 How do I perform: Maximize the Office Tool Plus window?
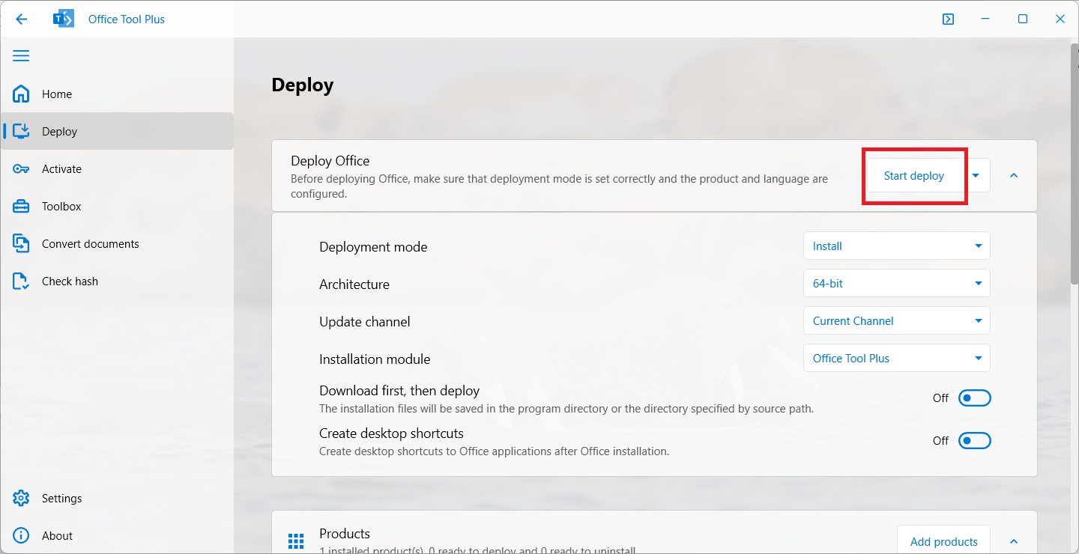click(1023, 19)
